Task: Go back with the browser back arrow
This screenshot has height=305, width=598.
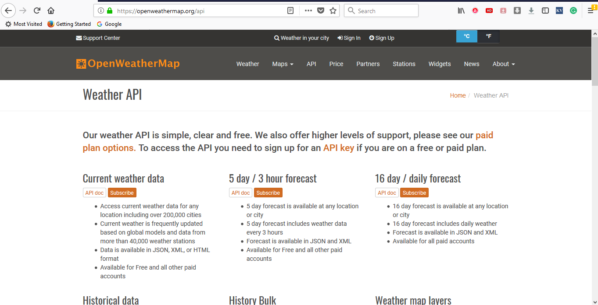Action: coord(9,11)
